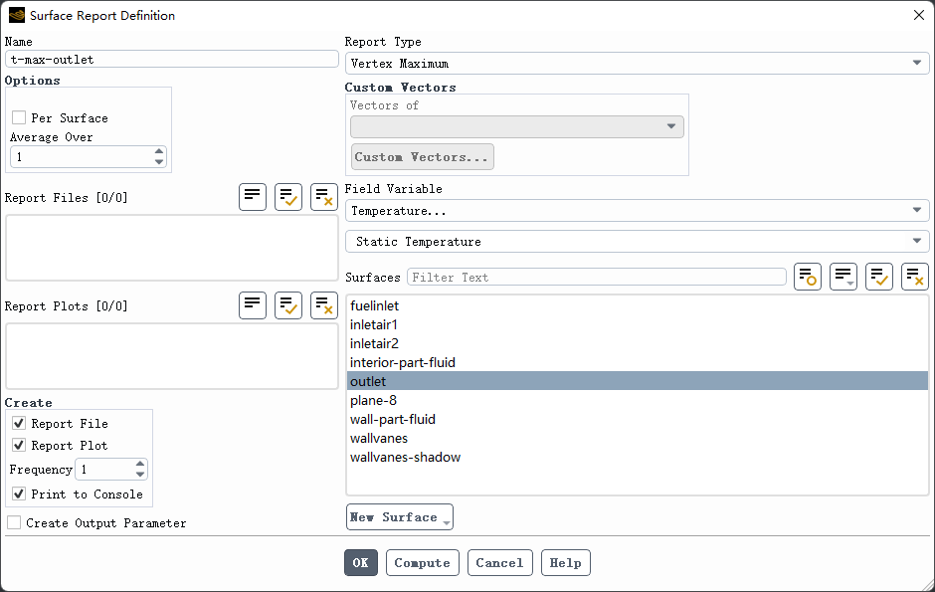Check Create Output Parameter box
935x592 pixels.
tap(14, 523)
